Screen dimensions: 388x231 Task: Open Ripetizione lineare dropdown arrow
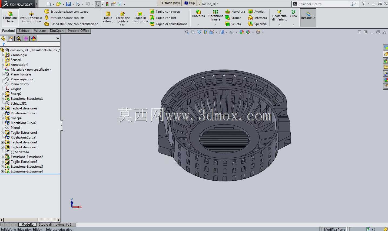(215, 25)
